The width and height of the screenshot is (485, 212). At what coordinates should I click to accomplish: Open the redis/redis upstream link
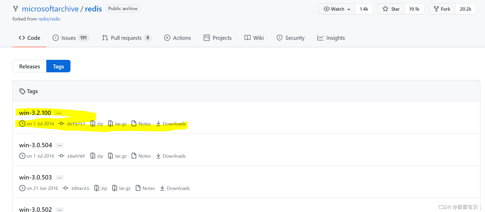click(49, 19)
